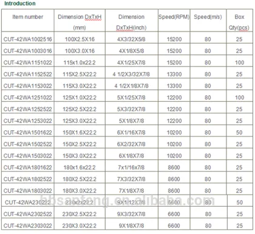Viewport: 255px width, 234px height.
Task: Select dimension cell 100X2.5X16
Action: click(80, 39)
